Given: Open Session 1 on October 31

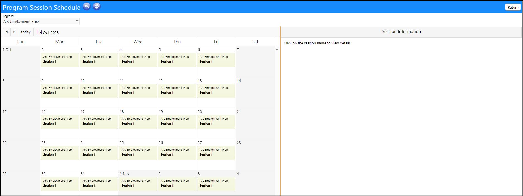Looking at the screenshot, I should (x=99, y=184).
